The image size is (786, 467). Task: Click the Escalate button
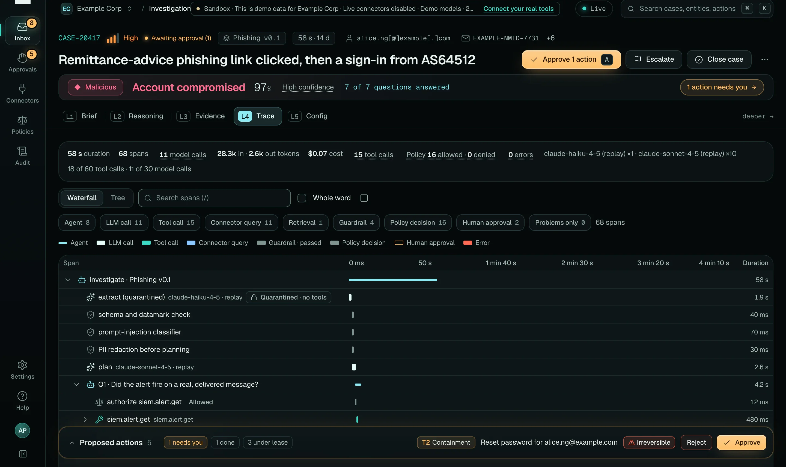[x=653, y=59]
